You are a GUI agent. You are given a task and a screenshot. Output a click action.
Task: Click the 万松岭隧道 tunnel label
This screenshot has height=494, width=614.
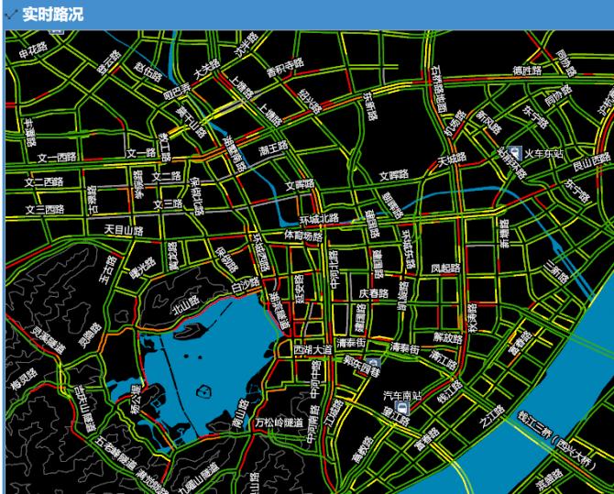pyautogui.click(x=279, y=423)
